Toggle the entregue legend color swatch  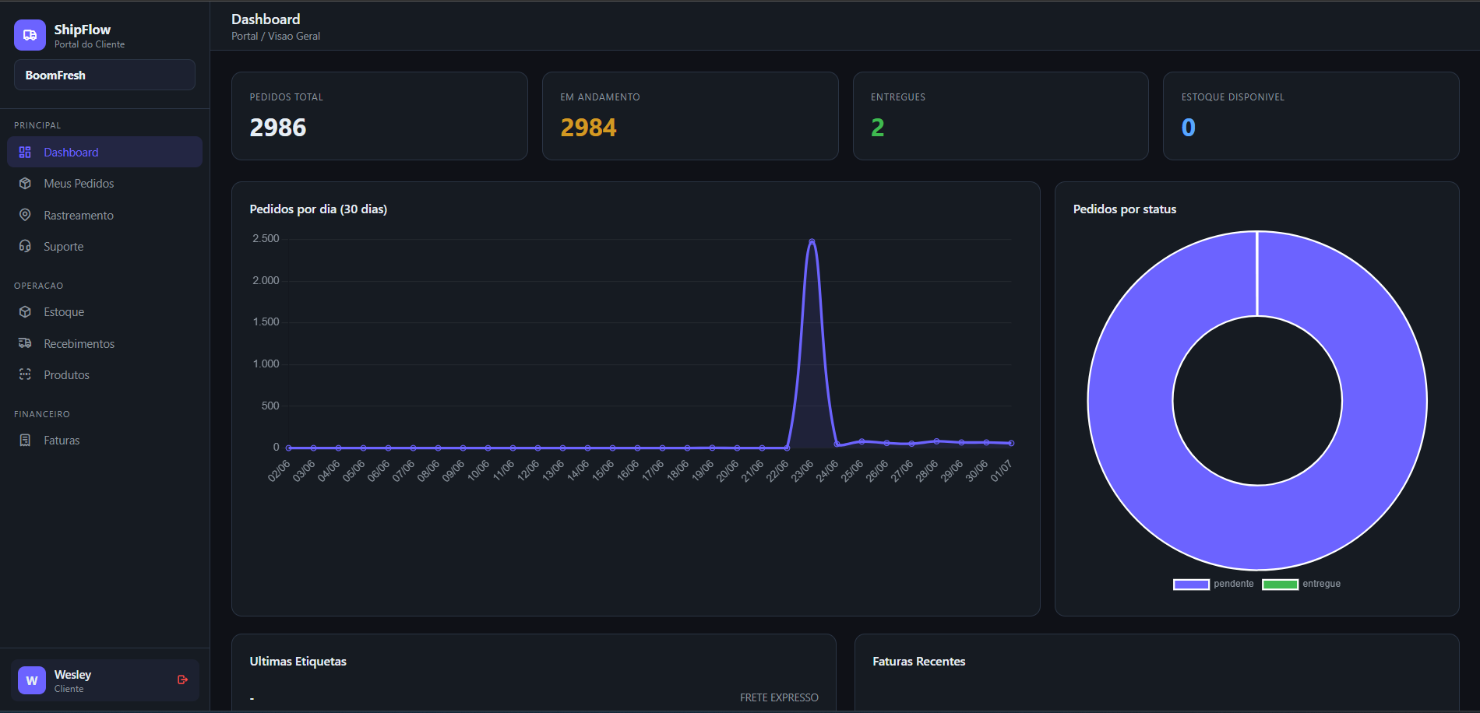[x=1280, y=585]
